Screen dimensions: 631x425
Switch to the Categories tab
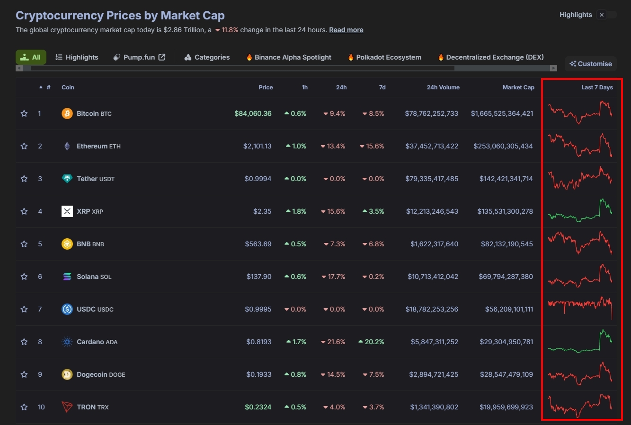[x=207, y=57]
